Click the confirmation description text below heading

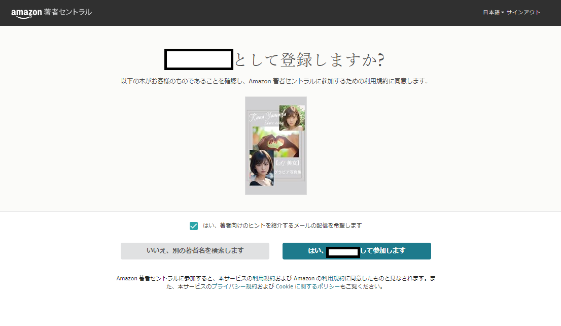pyautogui.click(x=274, y=81)
